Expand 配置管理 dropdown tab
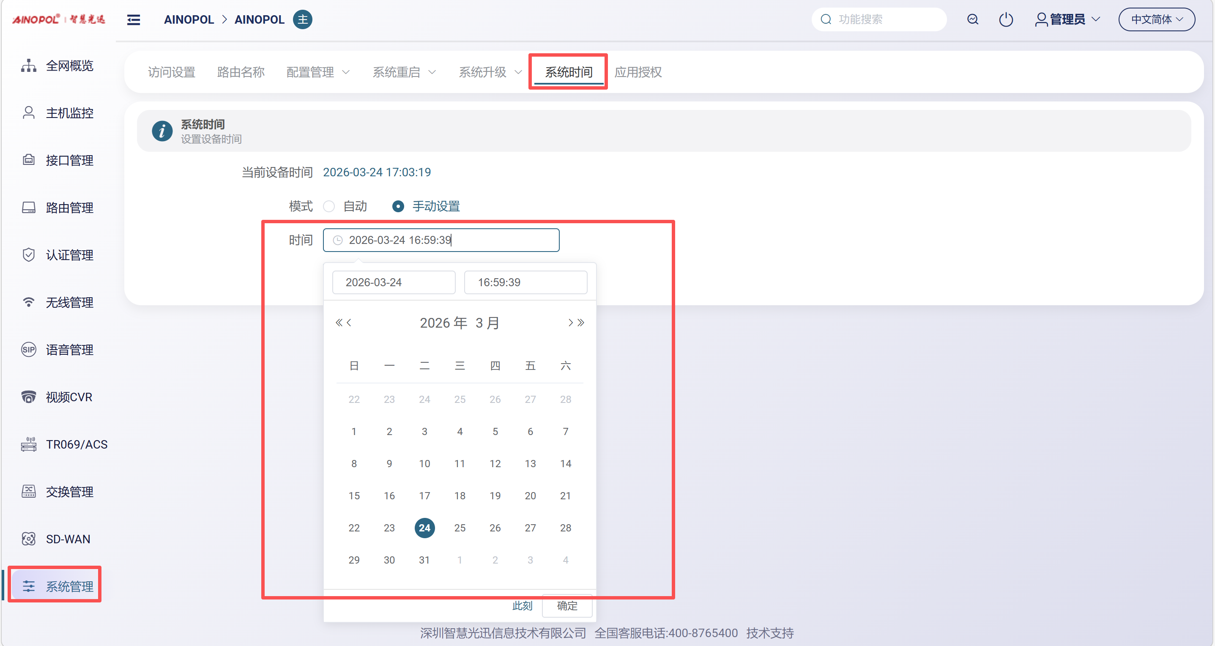The width and height of the screenshot is (1215, 646). 318,72
